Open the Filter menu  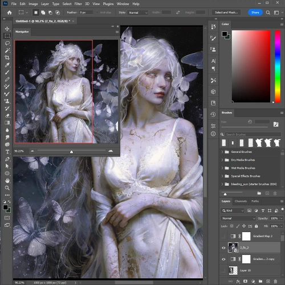[78, 4]
